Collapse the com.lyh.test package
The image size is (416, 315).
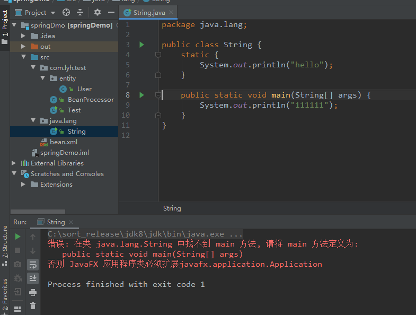(33, 67)
